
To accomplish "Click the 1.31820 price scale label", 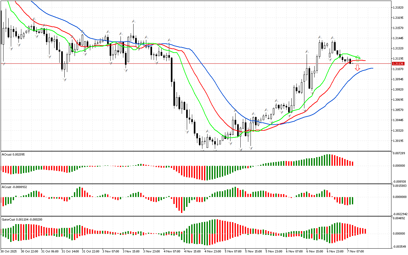I will [399, 7].
